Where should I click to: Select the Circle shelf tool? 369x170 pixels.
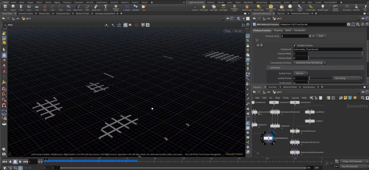(61, 8)
